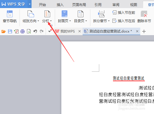Image resolution: width=154 pixels, height=114 pixels.
Task: Click the 纸张方向 paper orientation icon
Action: click(31, 14)
